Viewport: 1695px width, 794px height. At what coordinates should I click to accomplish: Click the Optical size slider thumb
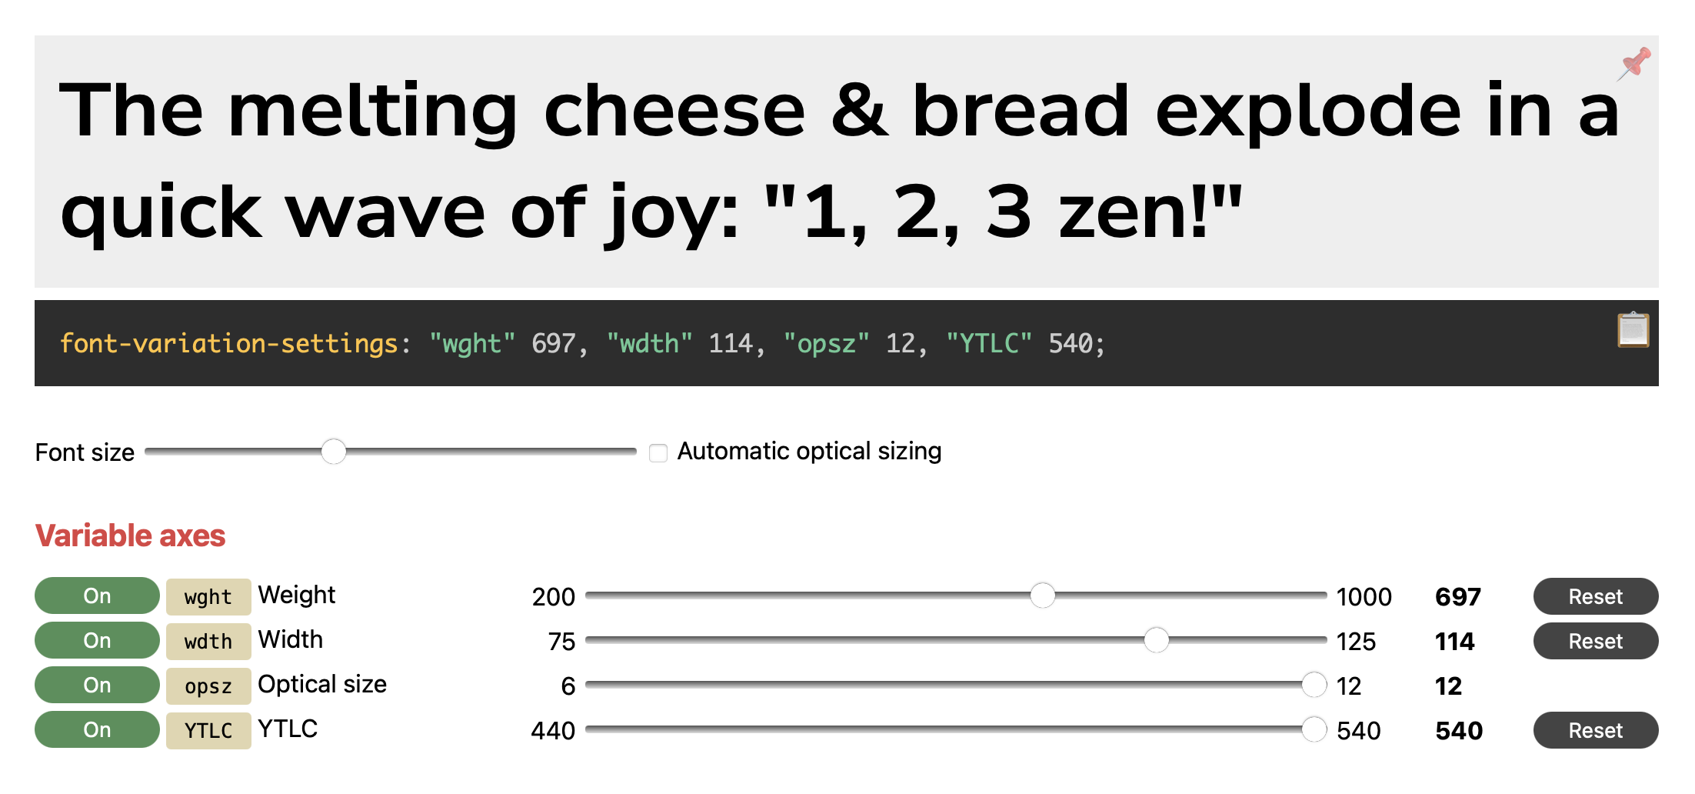pyautogui.click(x=1314, y=685)
